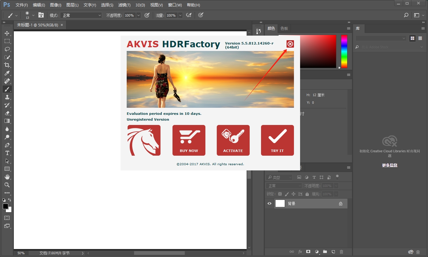Open the 图像(I) menu
The image size is (428, 257).
56,5
